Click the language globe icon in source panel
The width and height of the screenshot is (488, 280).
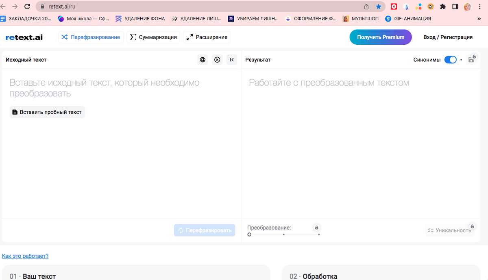click(203, 60)
